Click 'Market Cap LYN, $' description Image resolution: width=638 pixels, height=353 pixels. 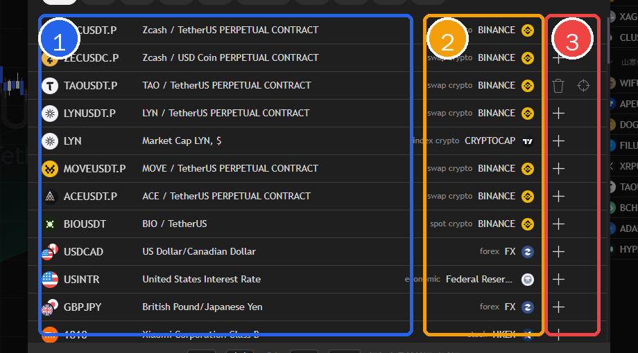pos(182,141)
